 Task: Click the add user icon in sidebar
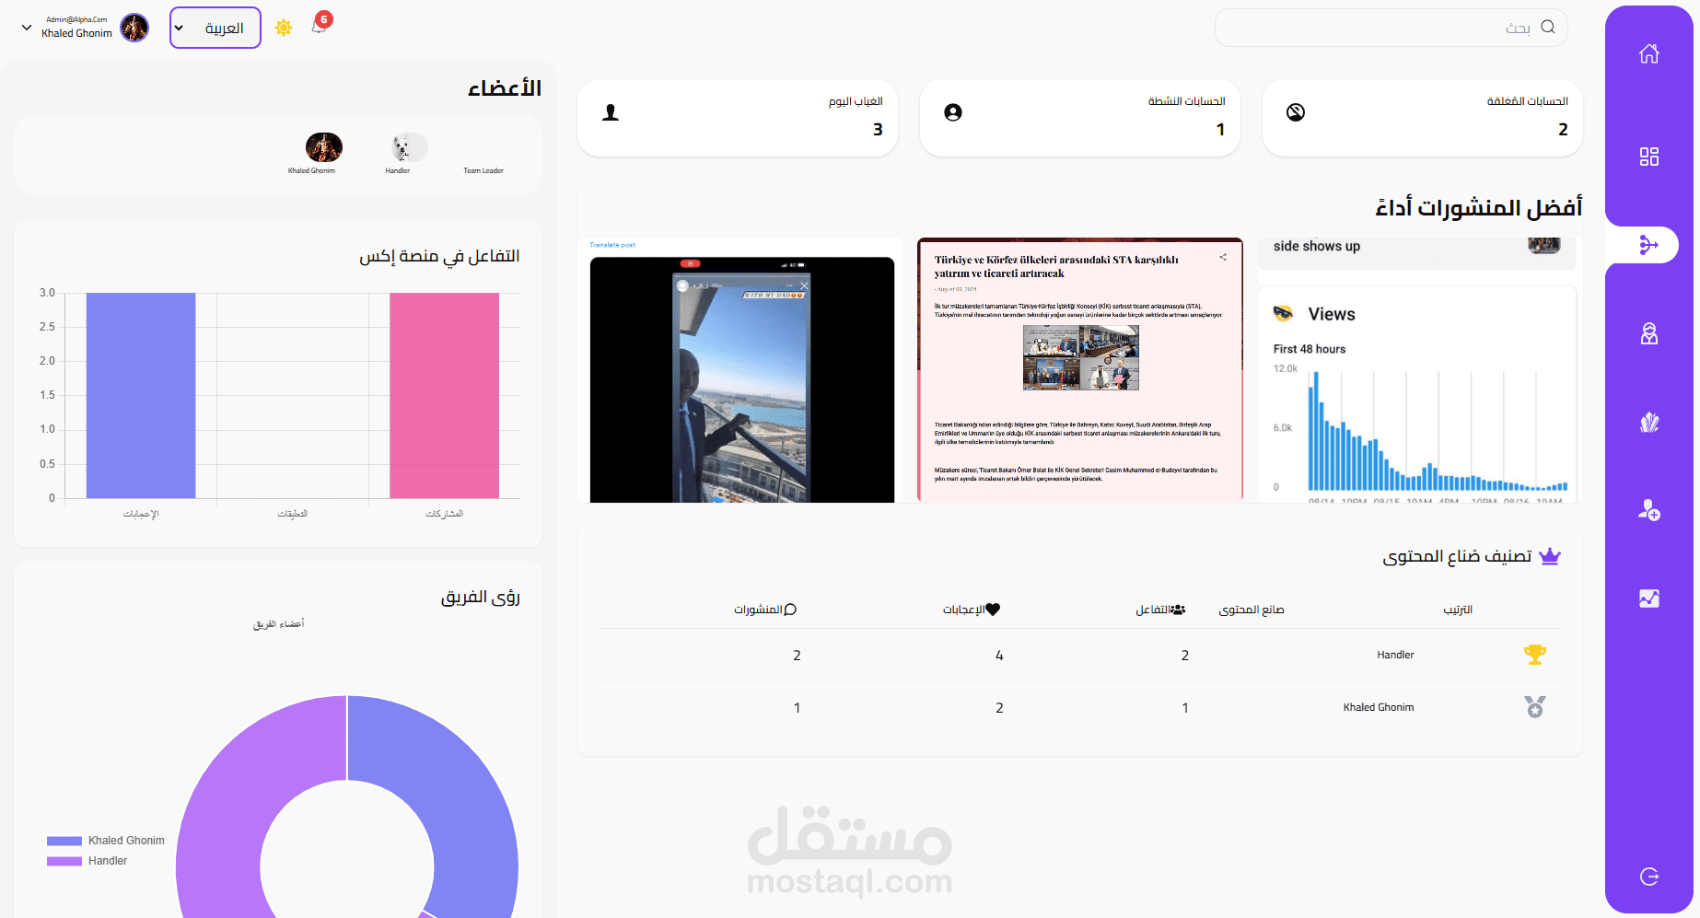point(1648,510)
